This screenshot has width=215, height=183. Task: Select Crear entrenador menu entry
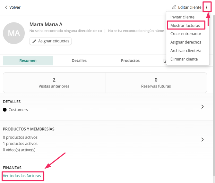point(186,34)
